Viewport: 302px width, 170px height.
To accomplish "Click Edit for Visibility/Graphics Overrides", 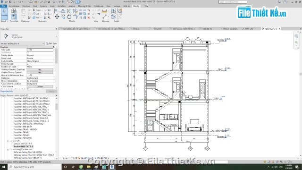I will (x=40, y=69).
